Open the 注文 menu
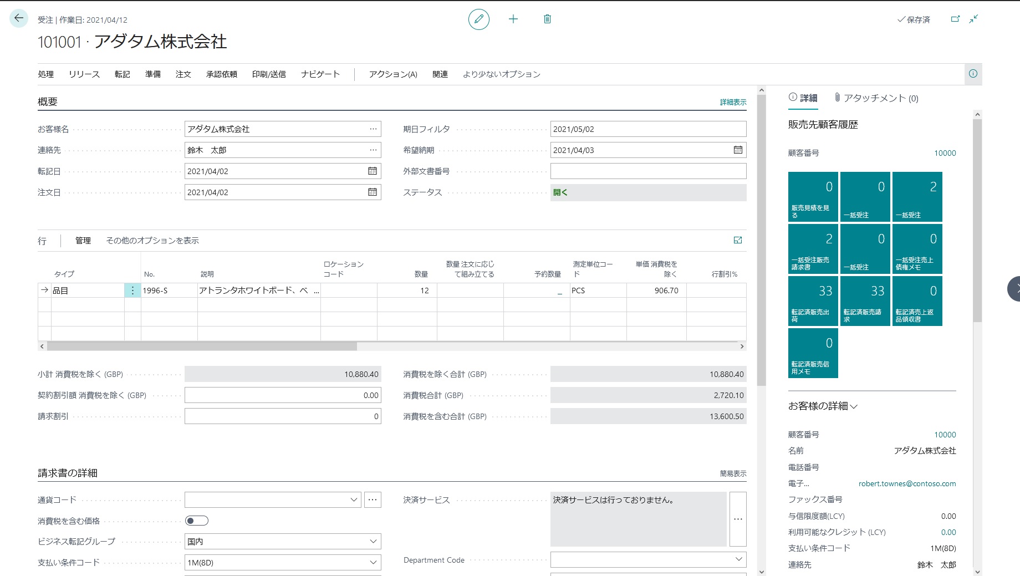Viewport: 1020px width, 576px height. (x=183, y=74)
